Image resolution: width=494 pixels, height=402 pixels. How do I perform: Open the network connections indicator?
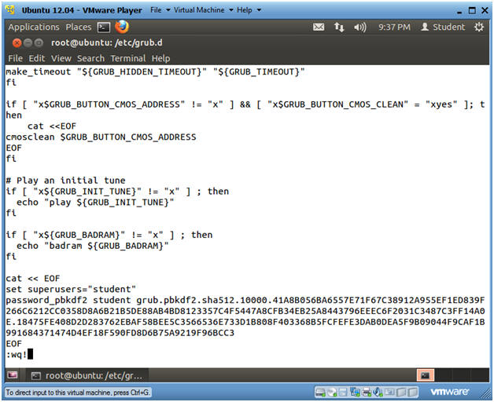339,27
